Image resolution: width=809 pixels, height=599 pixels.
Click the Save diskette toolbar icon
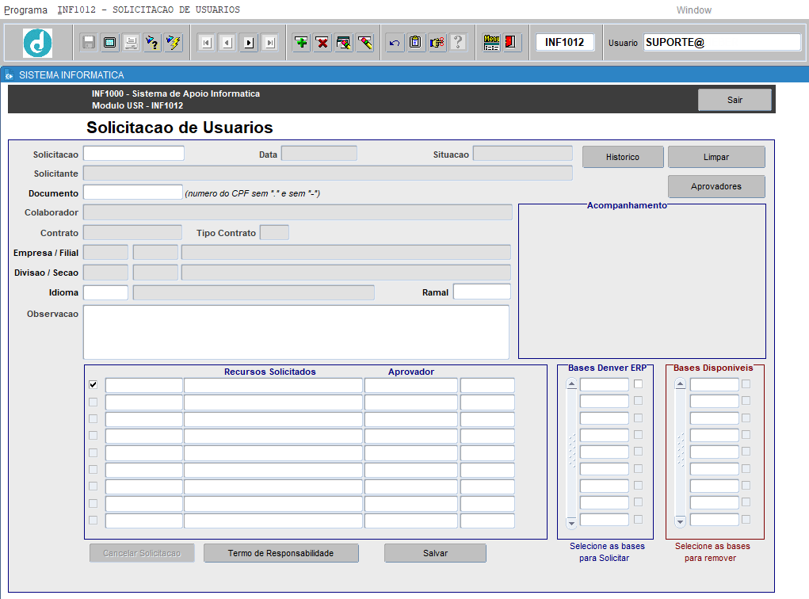click(89, 42)
